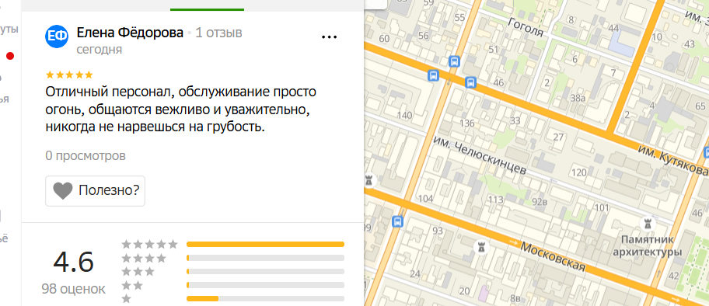Mark the review as Полезно?
Viewport: 709px width, 306px height.
coord(95,191)
